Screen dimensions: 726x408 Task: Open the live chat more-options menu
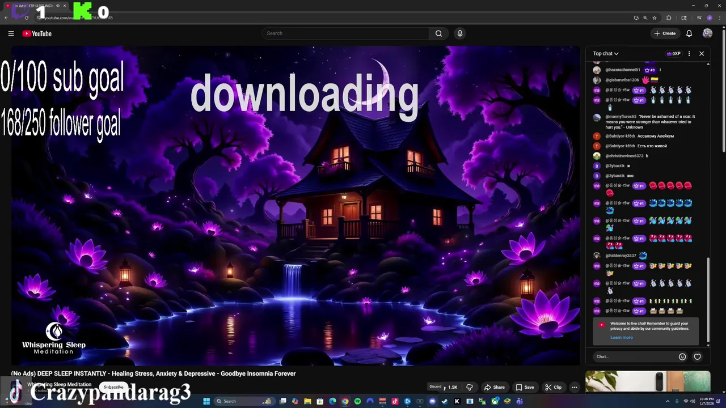[689, 53]
